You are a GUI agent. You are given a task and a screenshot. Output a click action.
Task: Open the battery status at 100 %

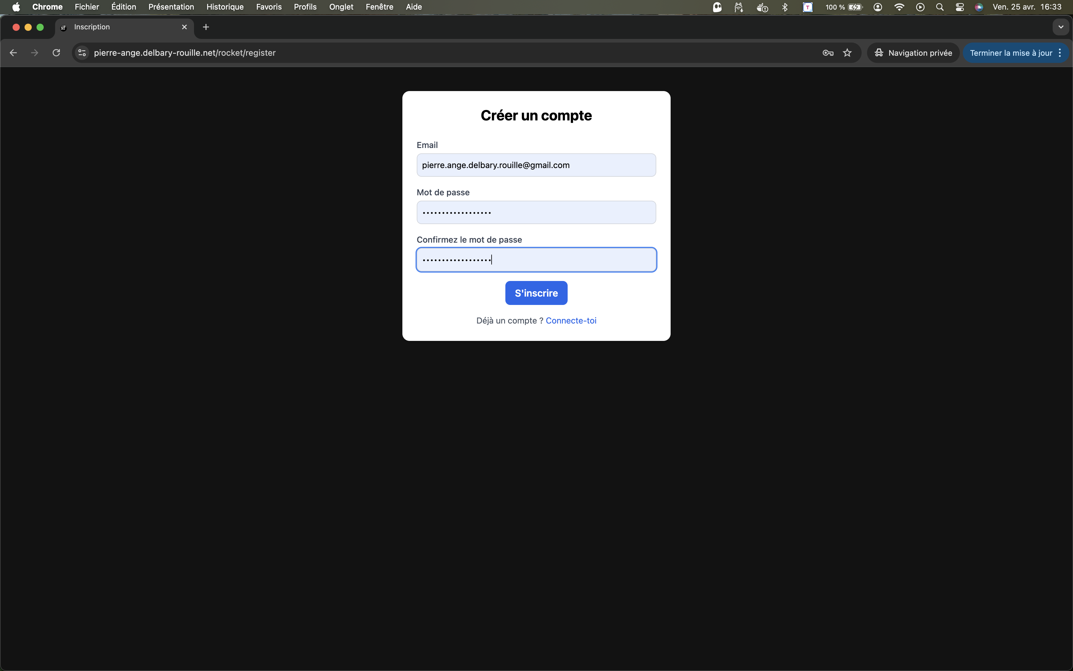pyautogui.click(x=844, y=7)
